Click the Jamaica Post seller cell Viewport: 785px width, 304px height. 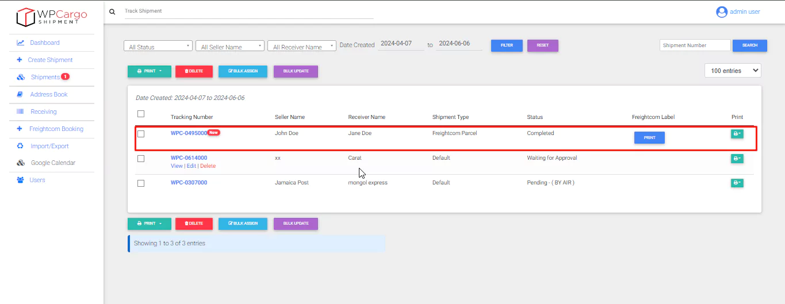point(292,183)
